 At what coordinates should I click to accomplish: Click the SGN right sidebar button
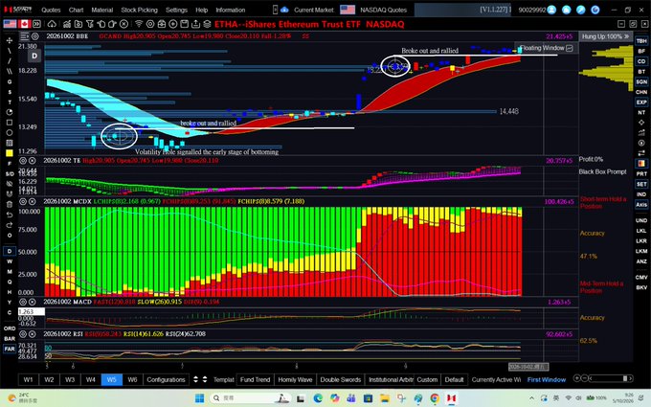point(641,81)
